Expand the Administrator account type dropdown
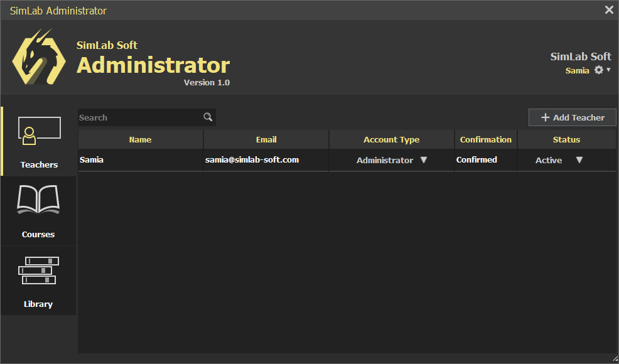Screen dimensions: 619x364 point(424,160)
